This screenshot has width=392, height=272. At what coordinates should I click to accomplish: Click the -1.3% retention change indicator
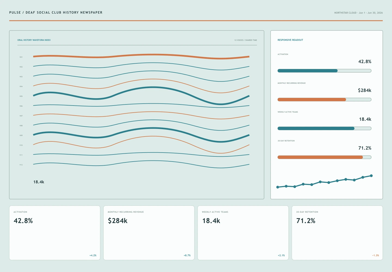click(375, 255)
